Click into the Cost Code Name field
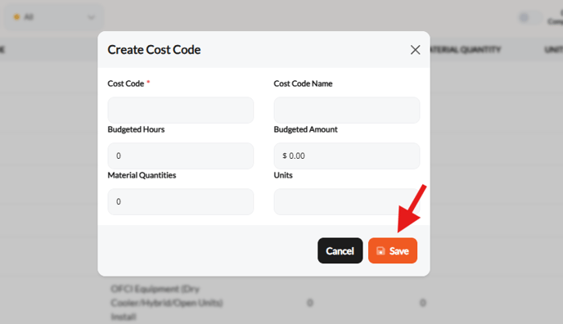Image resolution: width=563 pixels, height=324 pixels. point(346,110)
